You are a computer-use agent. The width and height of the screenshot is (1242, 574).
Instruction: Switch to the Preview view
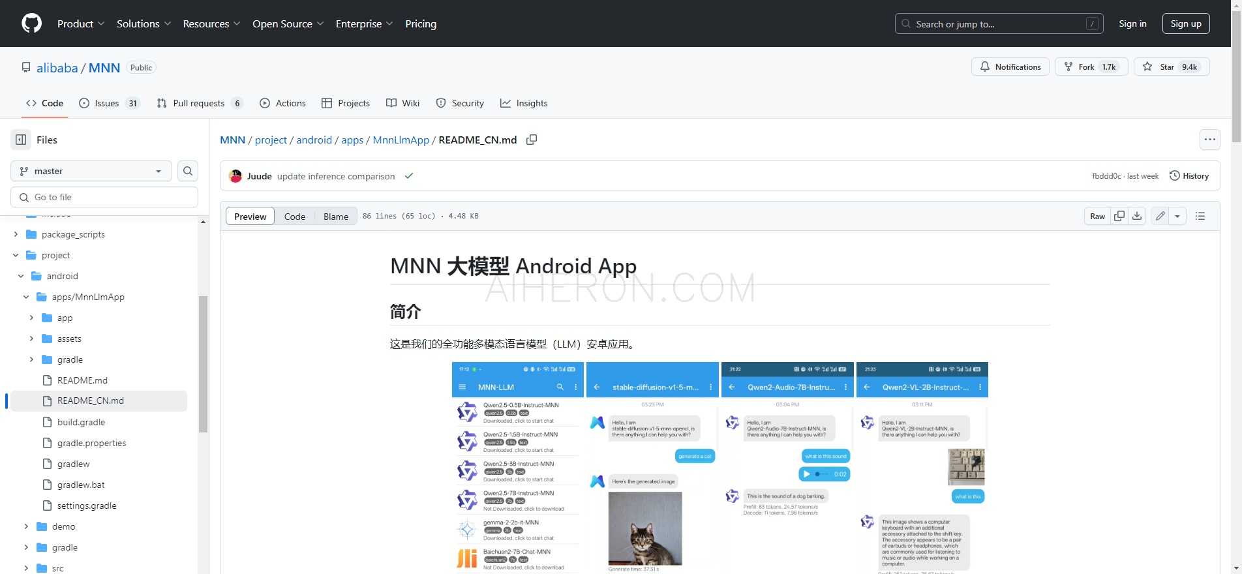click(x=250, y=216)
